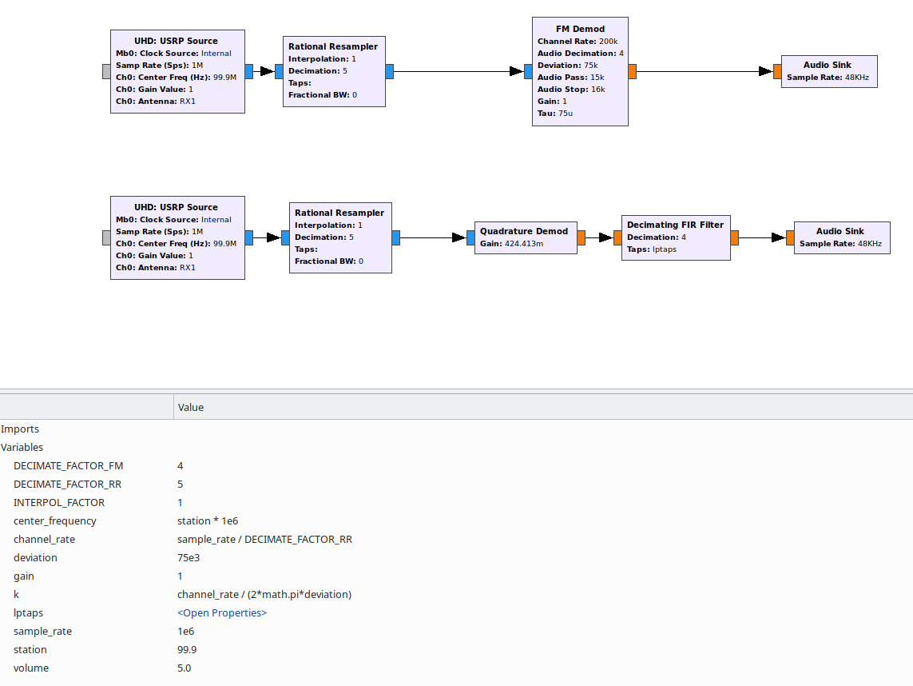
Task: Click the Audio Sink after Decimating FIR Filter
Action: 841,237
